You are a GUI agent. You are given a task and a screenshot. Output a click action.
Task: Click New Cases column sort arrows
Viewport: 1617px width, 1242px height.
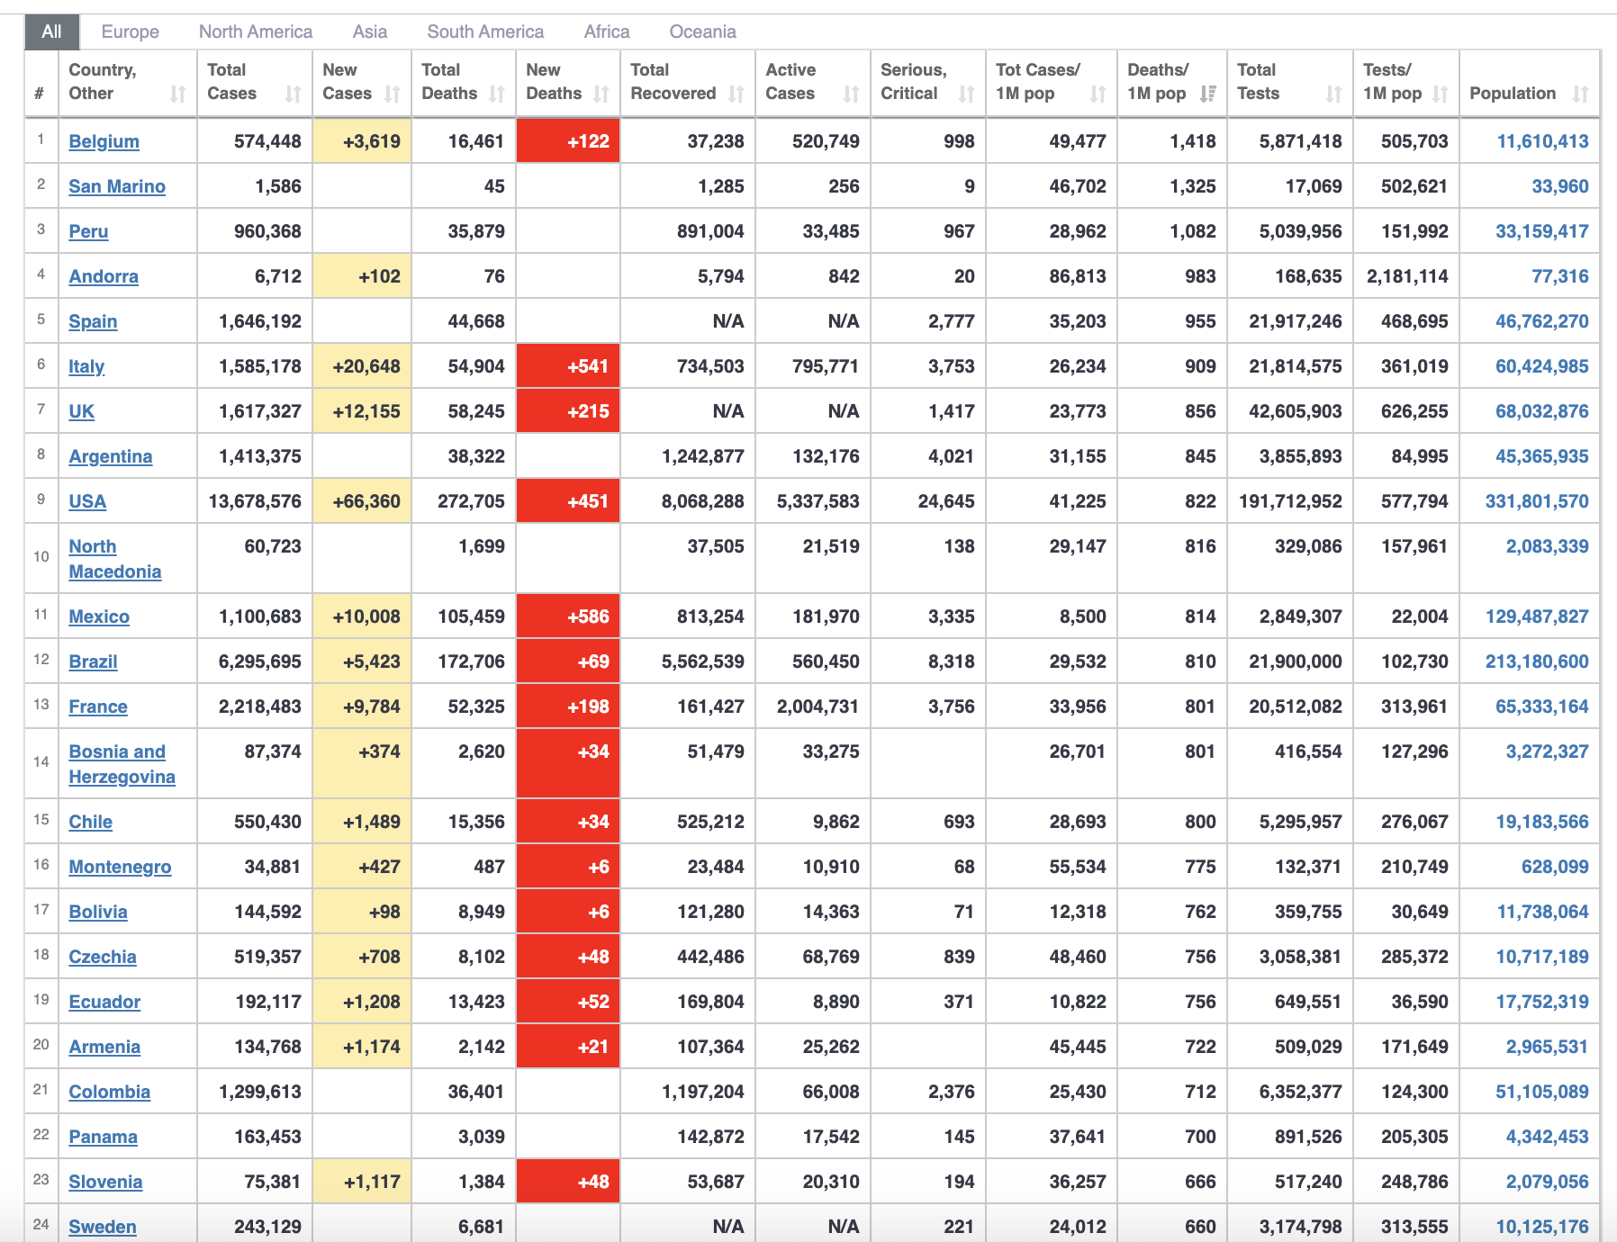pos(392,94)
